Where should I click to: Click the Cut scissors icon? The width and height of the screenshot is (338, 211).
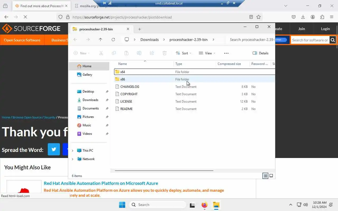[x=101, y=53]
